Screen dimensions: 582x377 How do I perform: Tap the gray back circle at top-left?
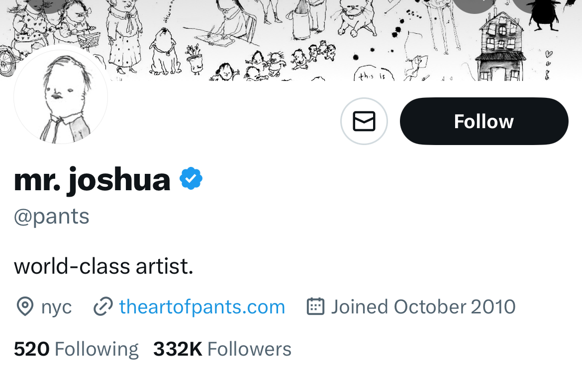pos(47,4)
